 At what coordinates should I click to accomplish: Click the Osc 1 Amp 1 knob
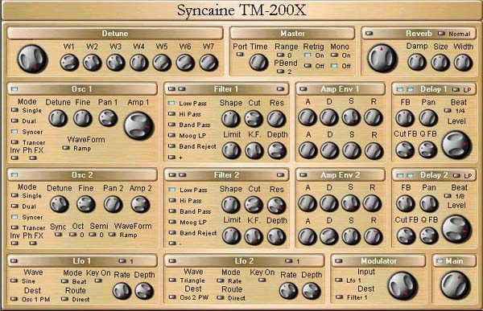click(x=138, y=126)
